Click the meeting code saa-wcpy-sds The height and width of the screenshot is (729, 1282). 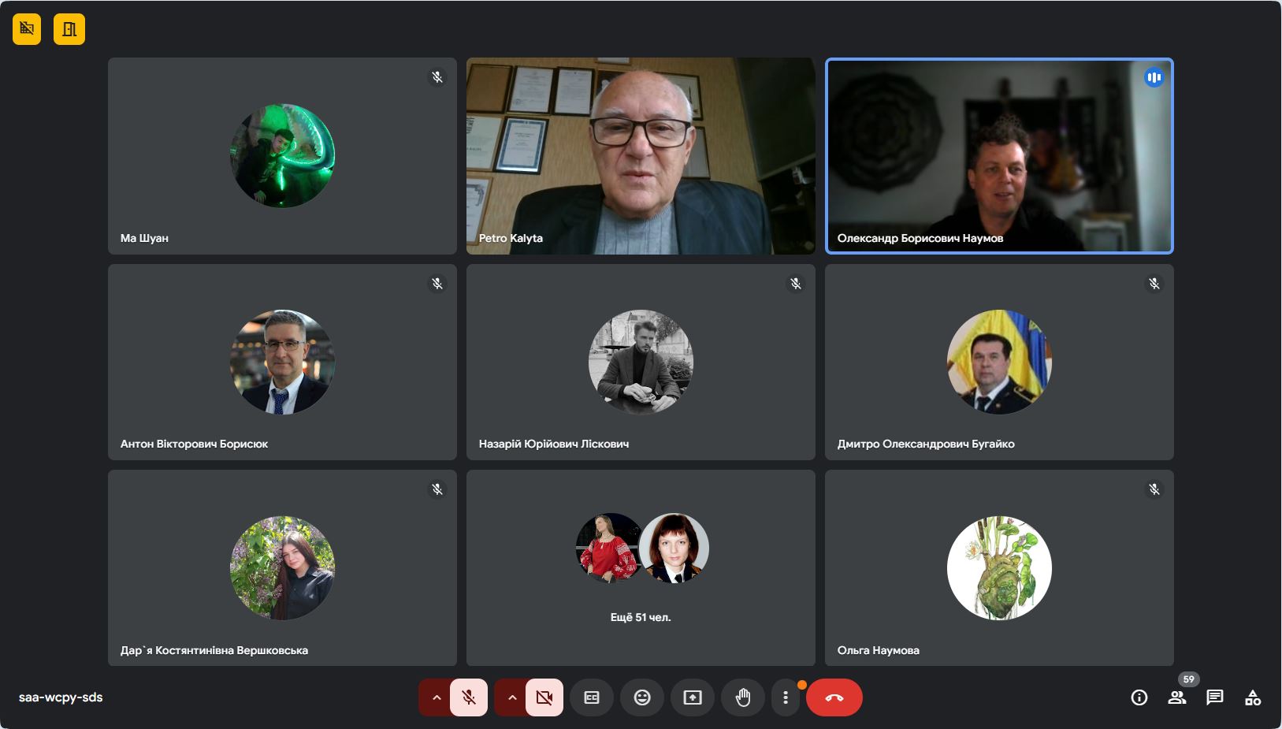point(61,697)
